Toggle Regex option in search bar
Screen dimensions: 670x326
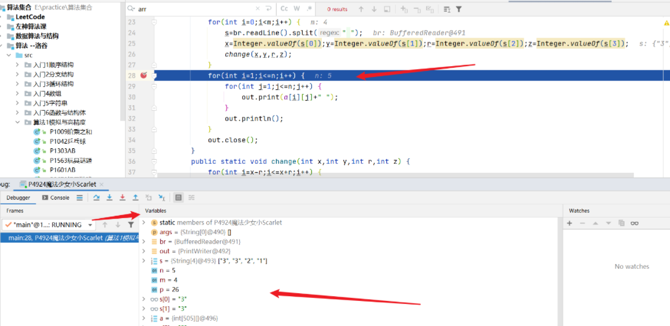(309, 8)
